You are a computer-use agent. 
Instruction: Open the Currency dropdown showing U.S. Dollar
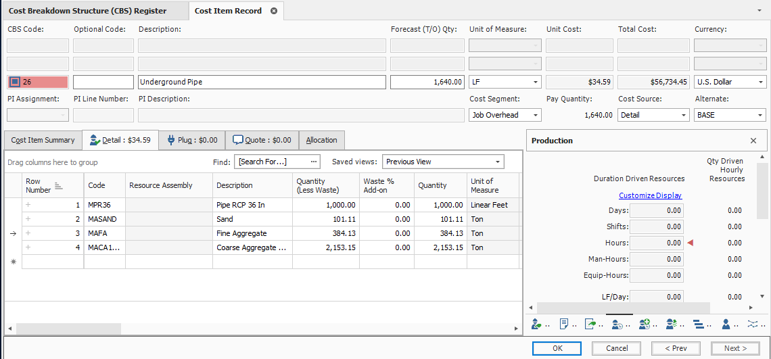759,82
